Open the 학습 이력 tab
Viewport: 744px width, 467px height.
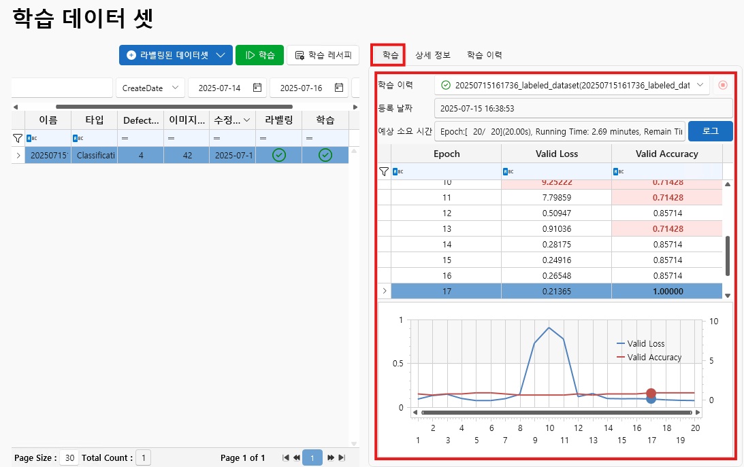[x=484, y=55]
